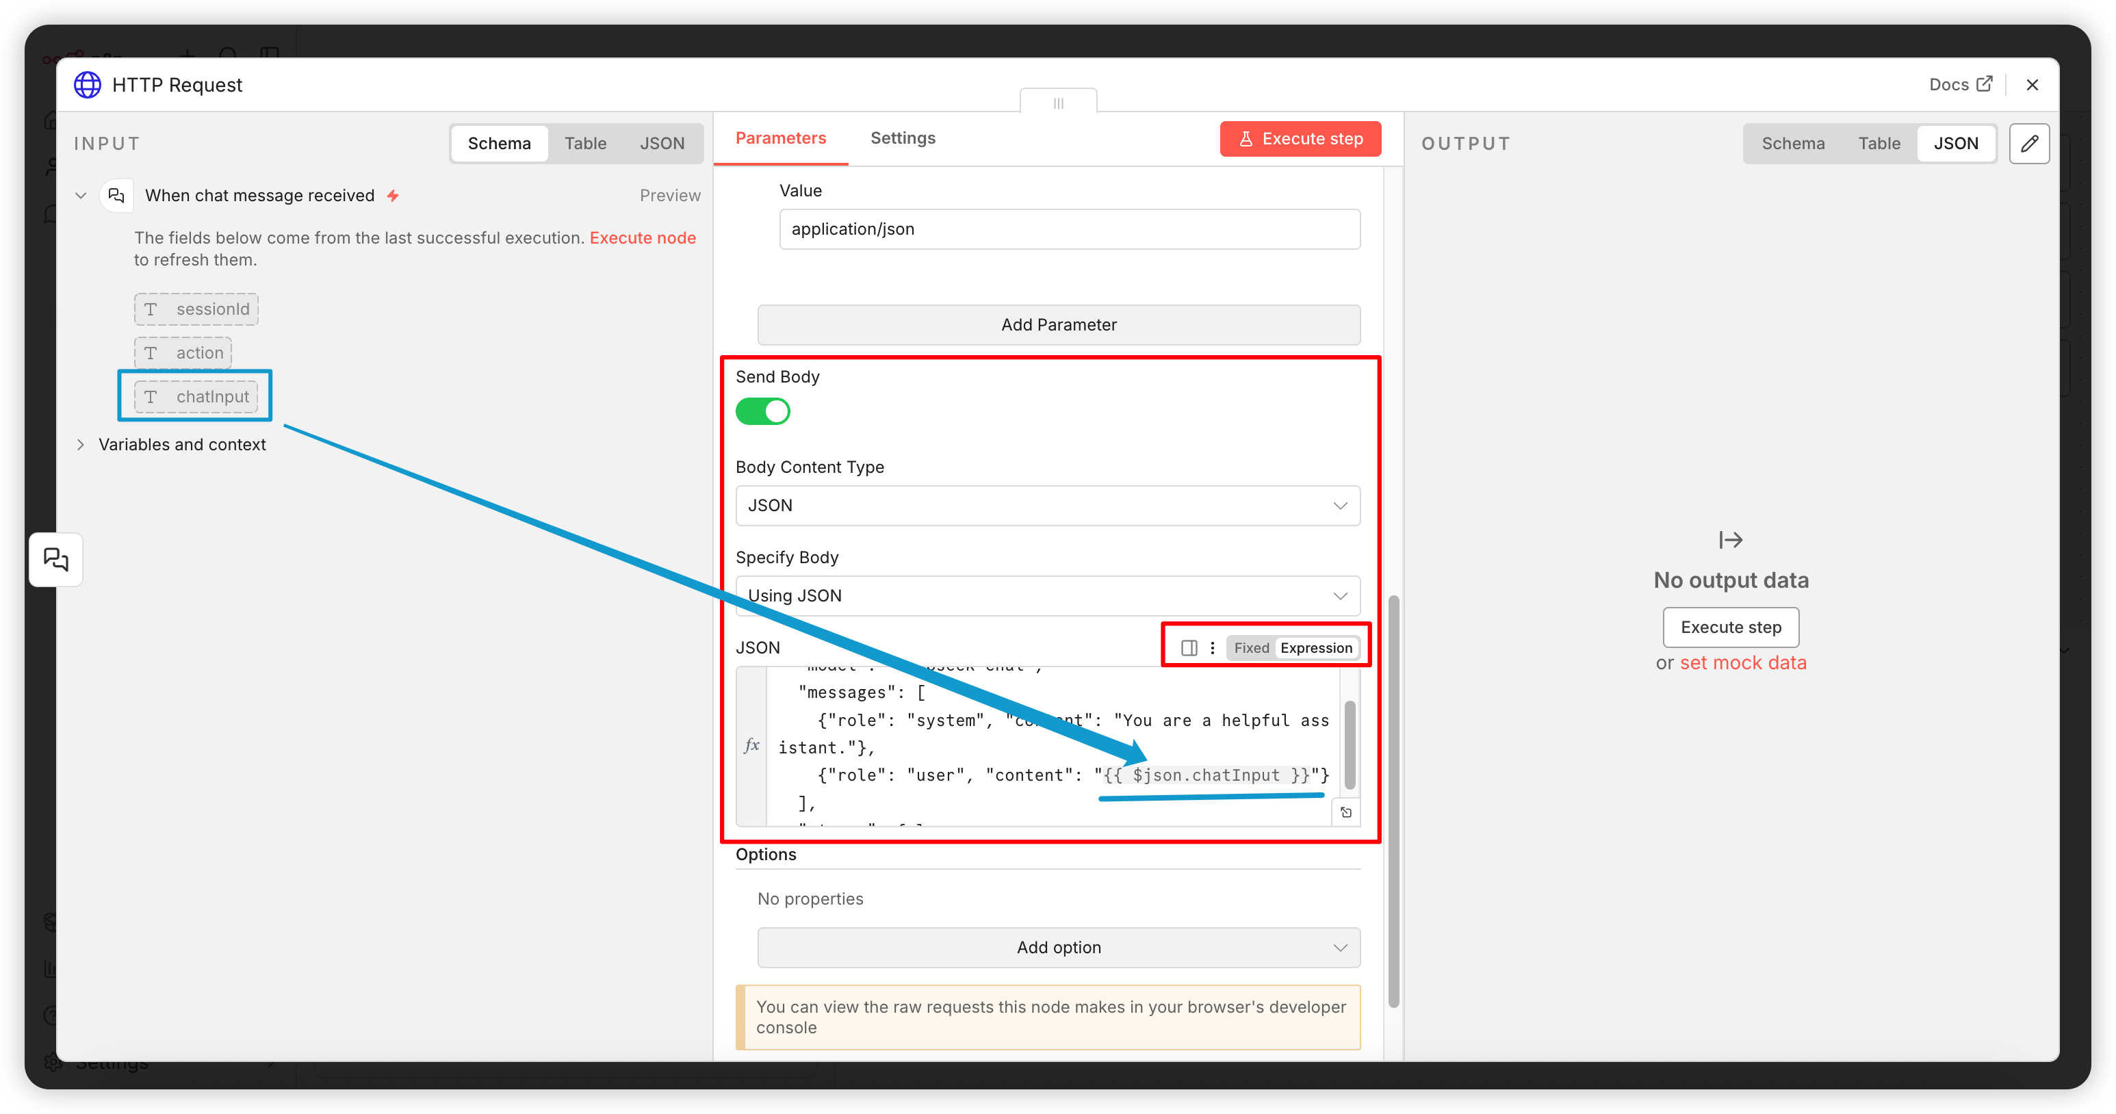This screenshot has height=1114, width=2116.
Task: Select Expression mode for JSON field
Action: click(x=1316, y=647)
